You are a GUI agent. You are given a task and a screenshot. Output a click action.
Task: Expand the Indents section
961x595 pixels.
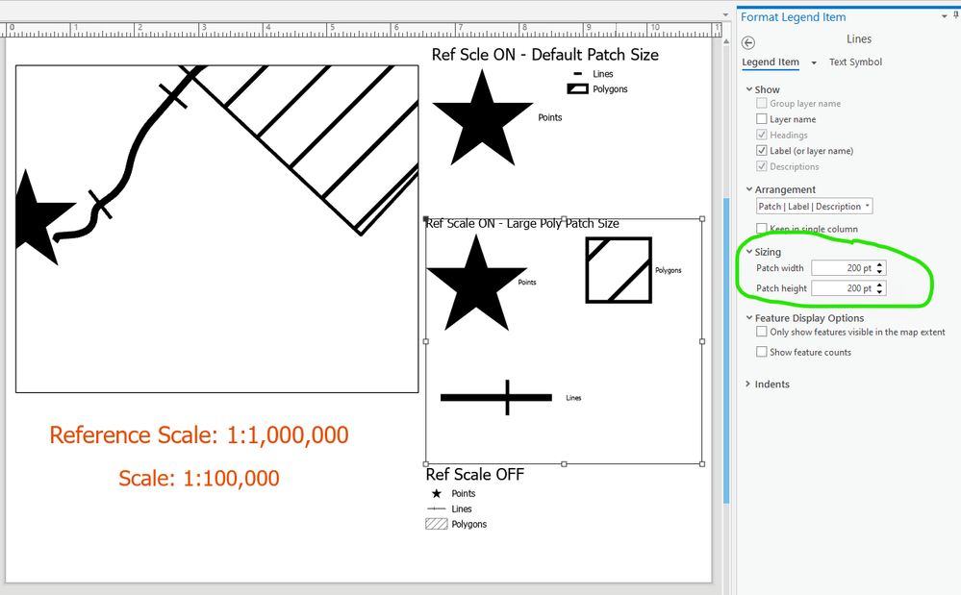(x=749, y=384)
